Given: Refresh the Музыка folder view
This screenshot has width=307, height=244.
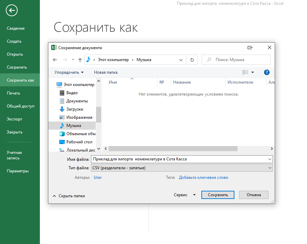Looking at the screenshot, I should tap(192, 60).
